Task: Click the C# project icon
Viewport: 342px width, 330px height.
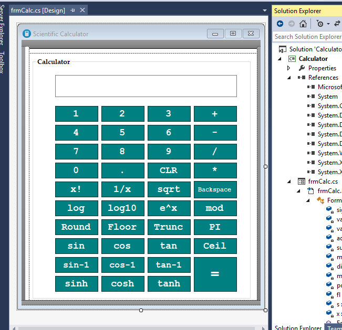Action: click(x=292, y=59)
